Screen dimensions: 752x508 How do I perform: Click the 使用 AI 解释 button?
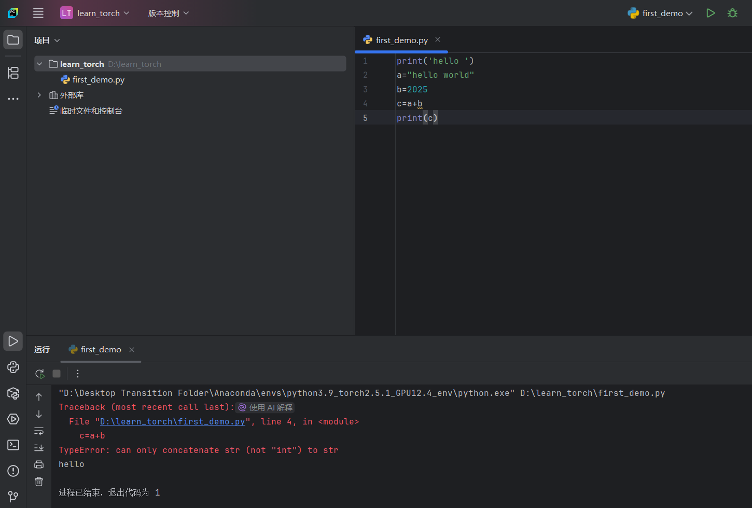(264, 407)
